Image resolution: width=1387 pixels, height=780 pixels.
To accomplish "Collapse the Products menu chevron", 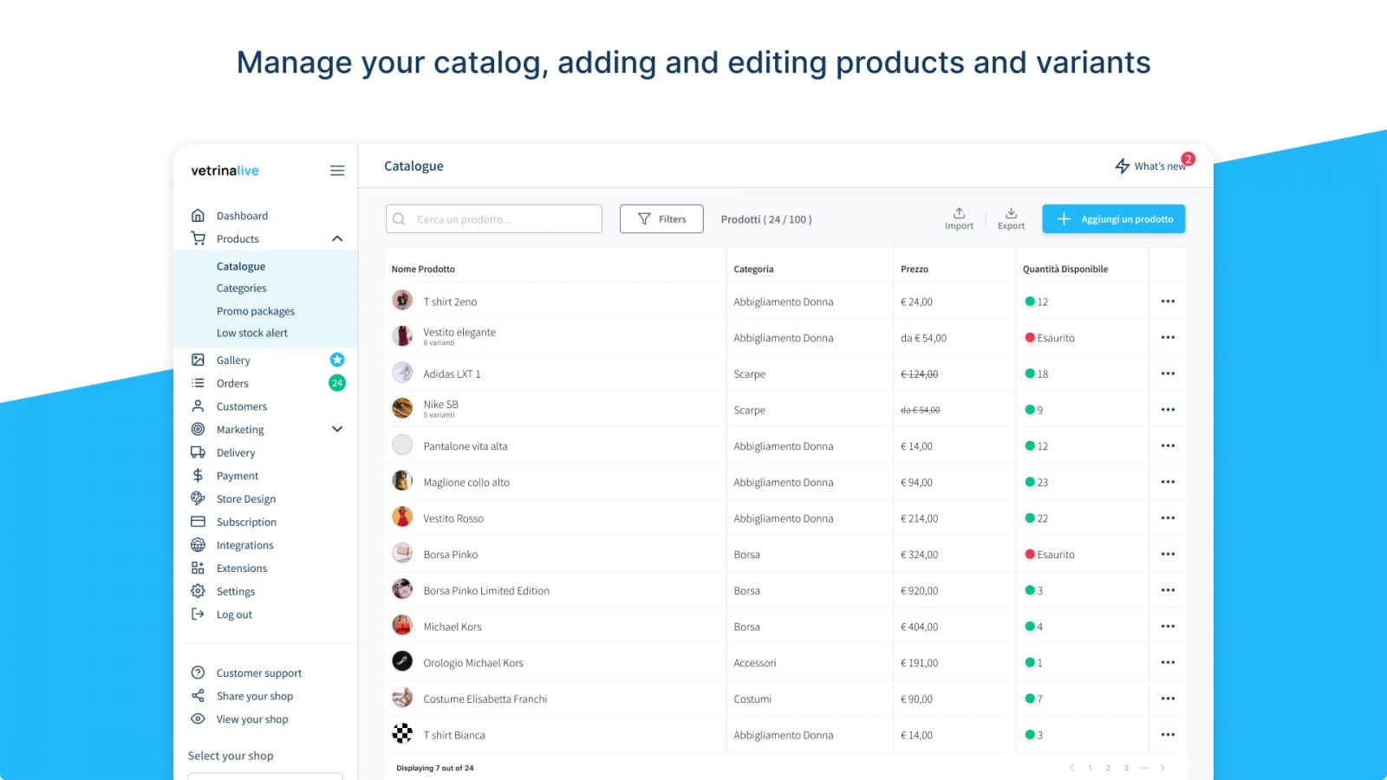I will click(337, 238).
